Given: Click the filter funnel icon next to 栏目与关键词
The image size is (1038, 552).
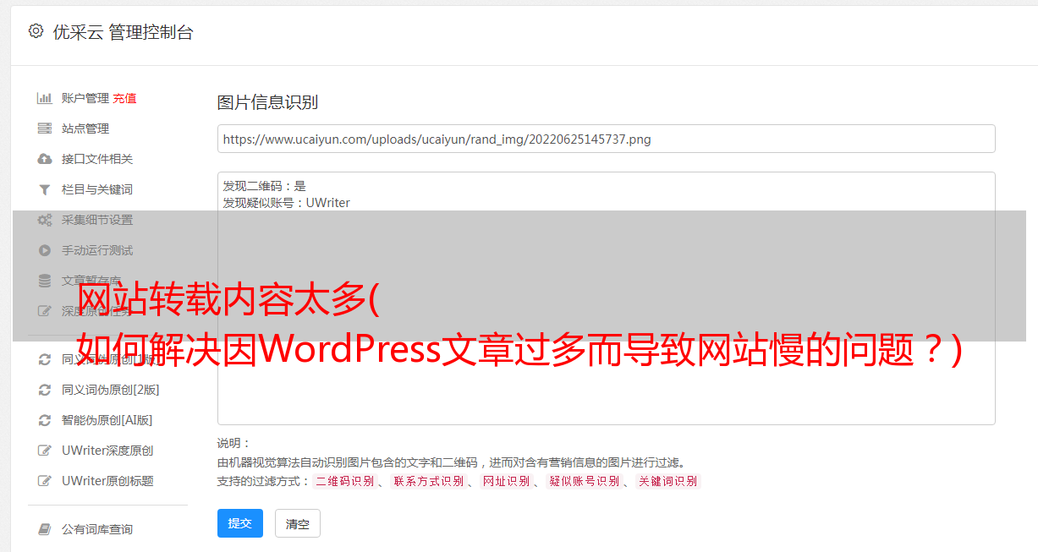Looking at the screenshot, I should [x=45, y=189].
